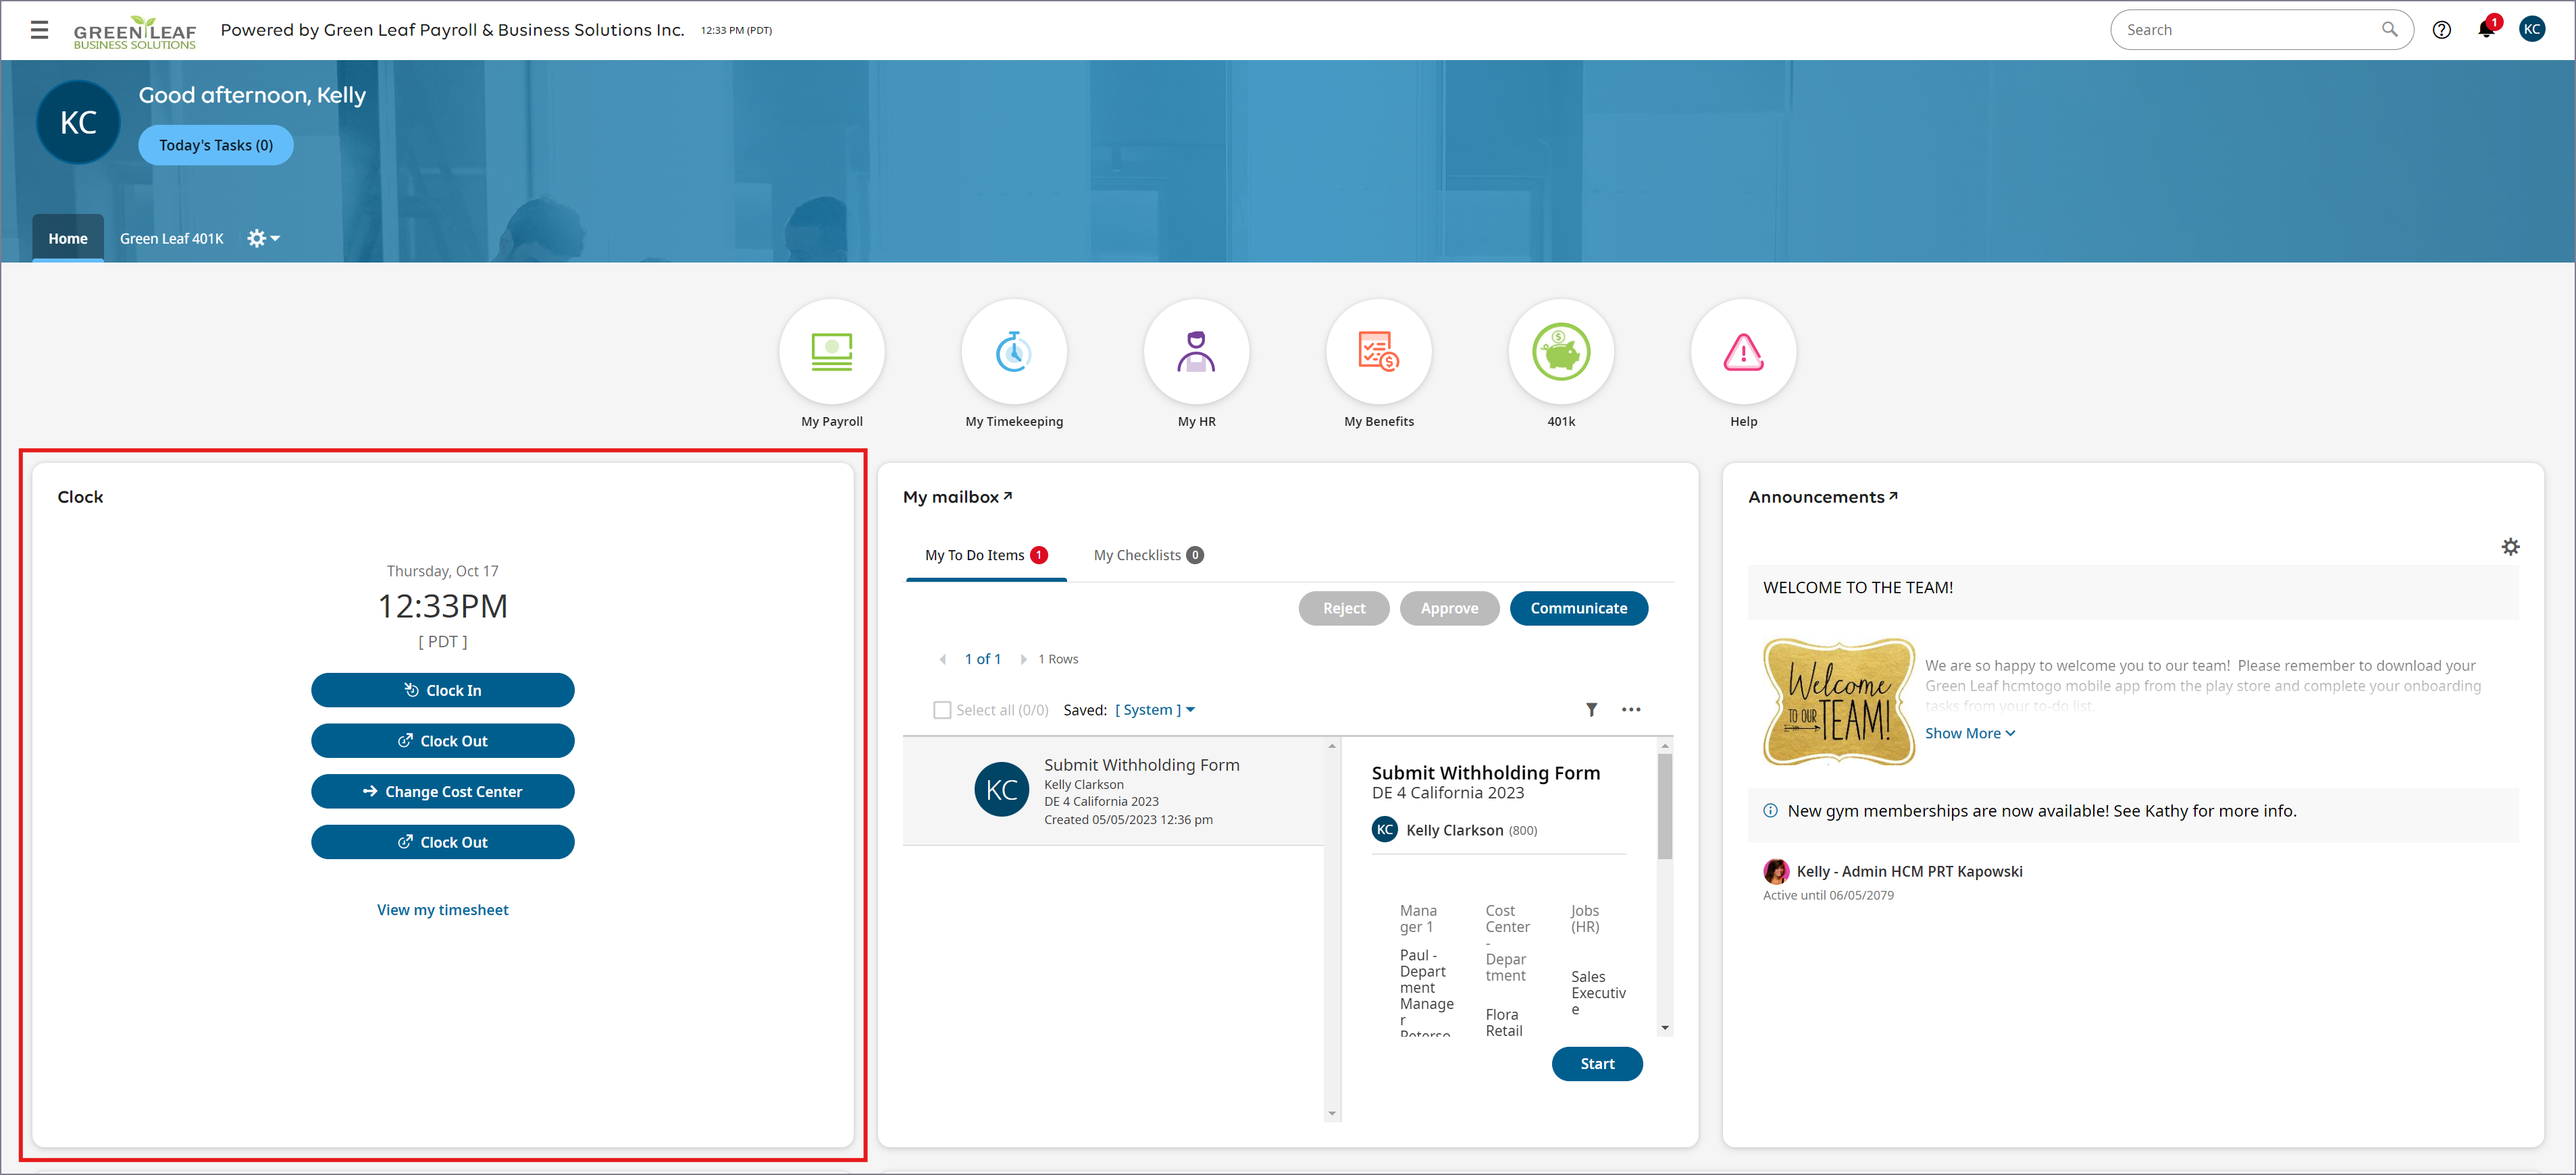The image size is (2576, 1175).
Task: Open the My Benefits icon
Action: tap(1378, 352)
